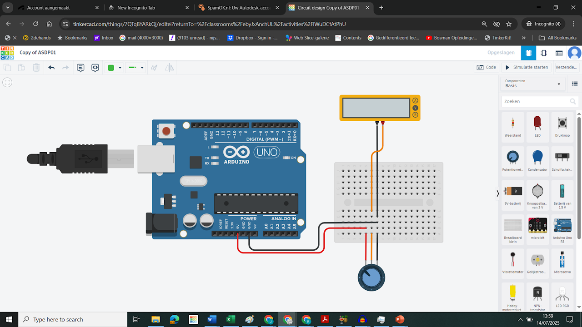The image size is (582, 327).
Task: Select the Breadboard klein component
Action: point(513,229)
